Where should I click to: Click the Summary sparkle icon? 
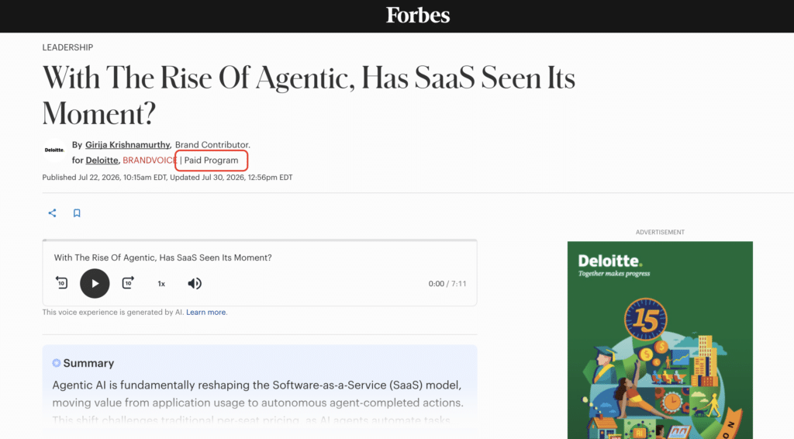[x=56, y=363]
